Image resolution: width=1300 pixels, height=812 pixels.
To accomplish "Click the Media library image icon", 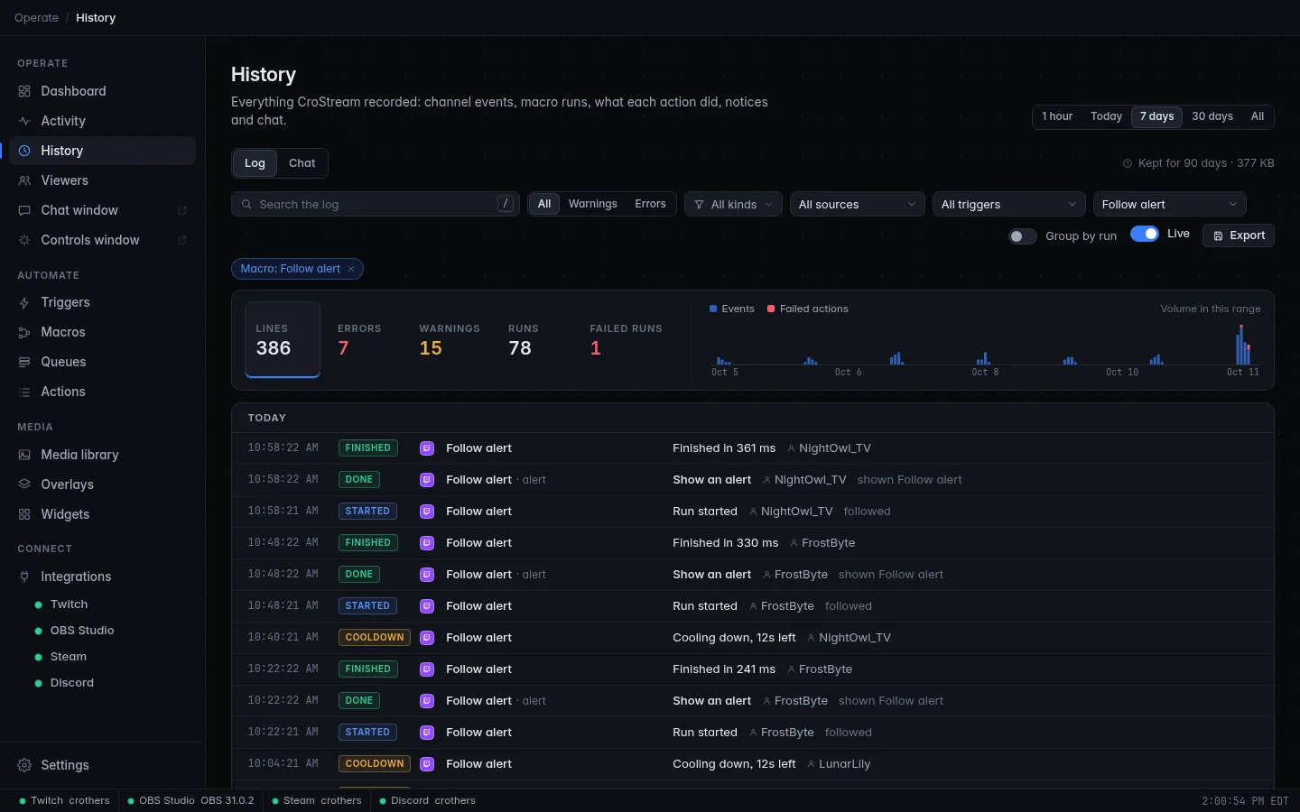I will click(x=24, y=455).
